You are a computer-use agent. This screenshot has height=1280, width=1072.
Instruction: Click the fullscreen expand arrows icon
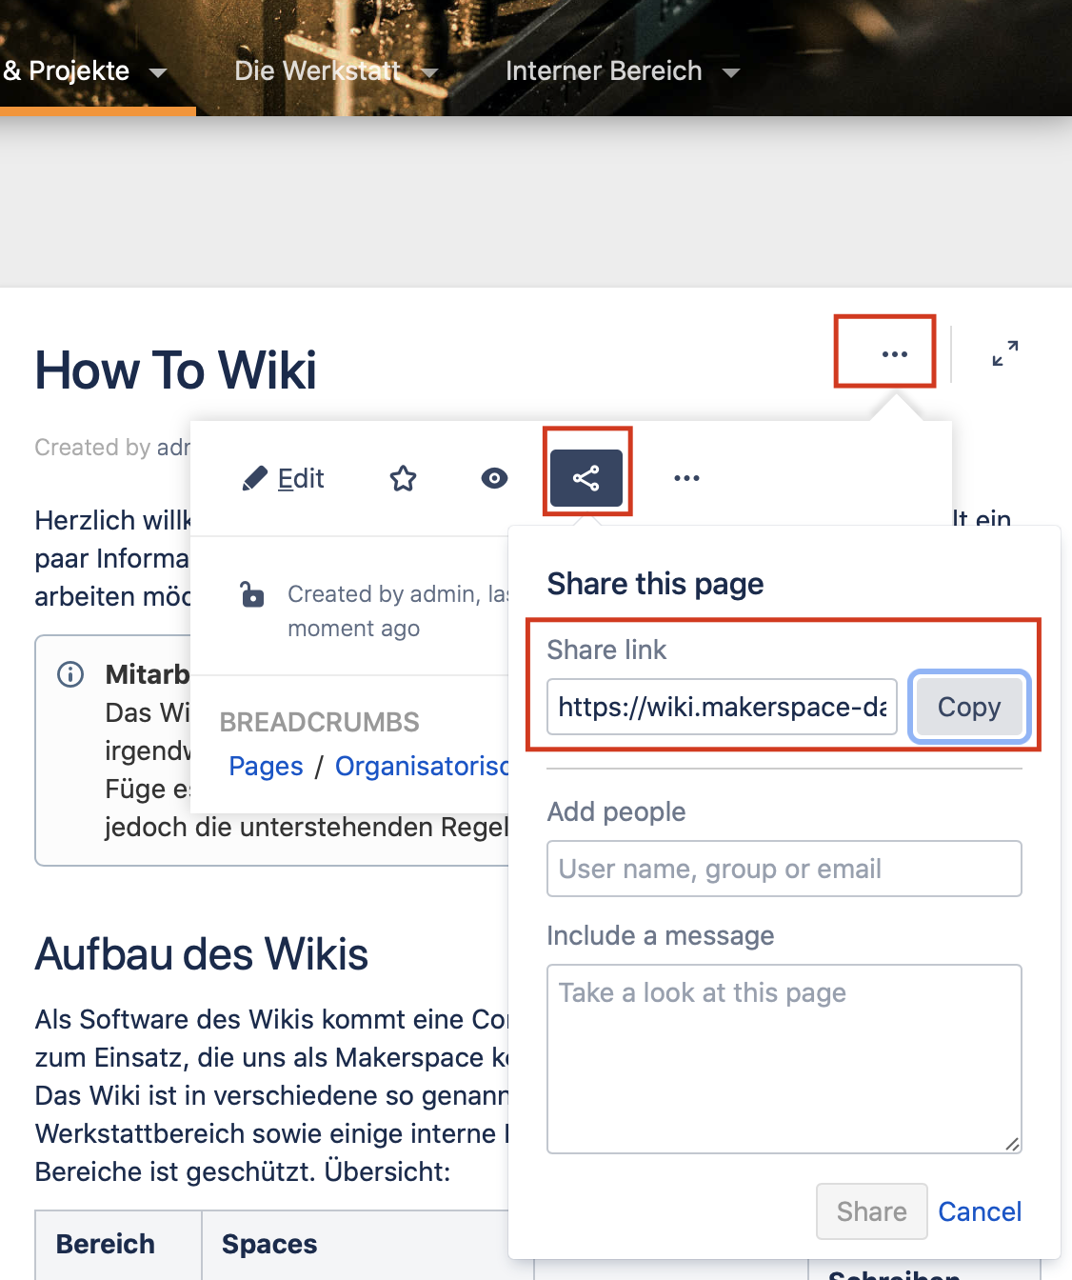coord(1004,353)
